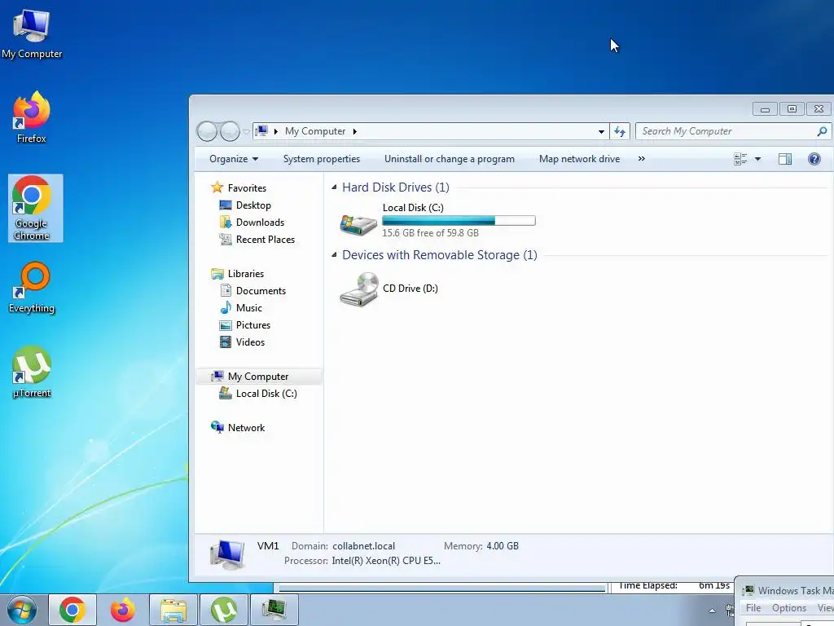Open the Music library

[249, 307]
